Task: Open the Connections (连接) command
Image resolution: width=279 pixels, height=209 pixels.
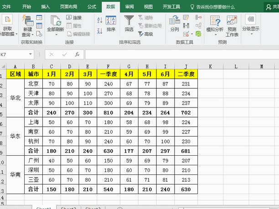Action: (74, 17)
